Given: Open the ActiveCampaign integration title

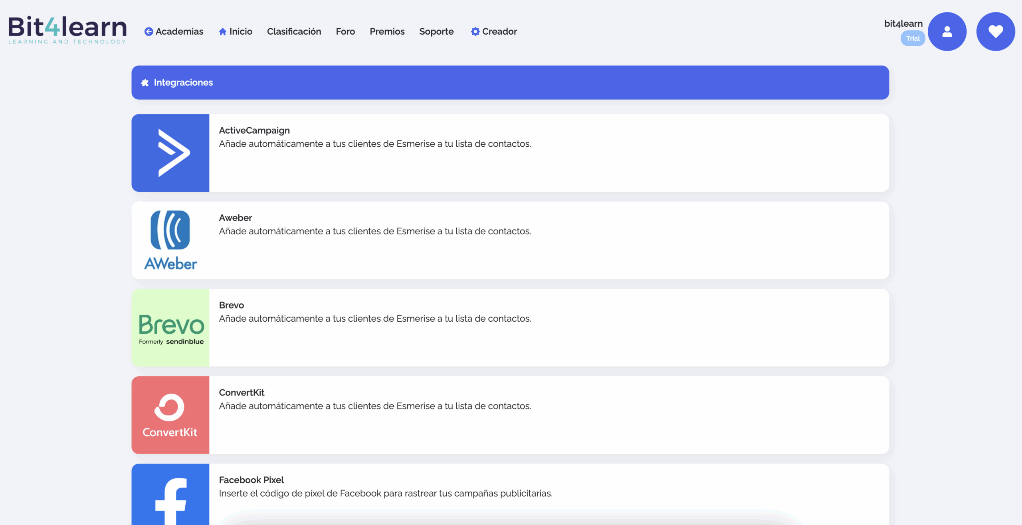Looking at the screenshot, I should point(254,130).
